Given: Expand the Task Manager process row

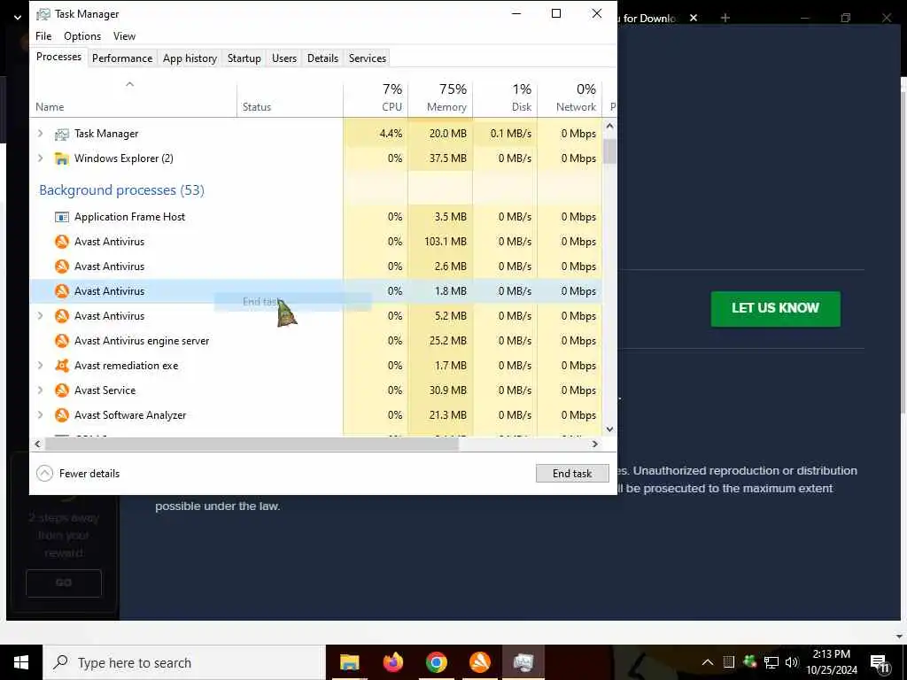Looking at the screenshot, I should (40, 134).
